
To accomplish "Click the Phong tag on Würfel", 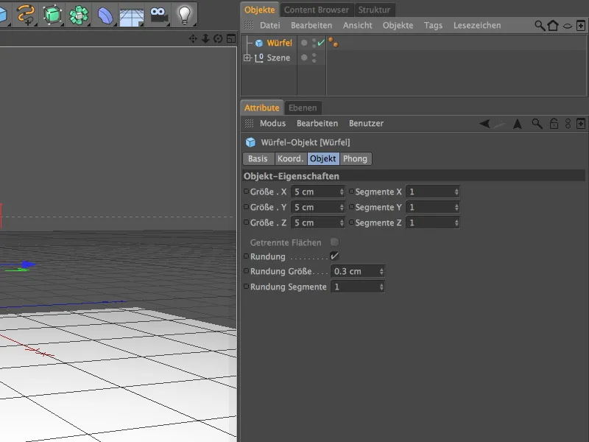I will [333, 43].
